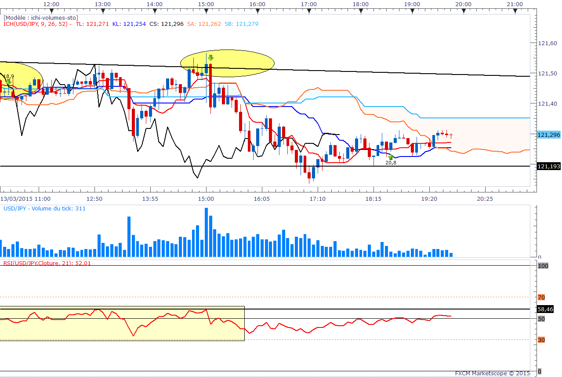Click the green down arrow sell signal marker

(x=210, y=58)
